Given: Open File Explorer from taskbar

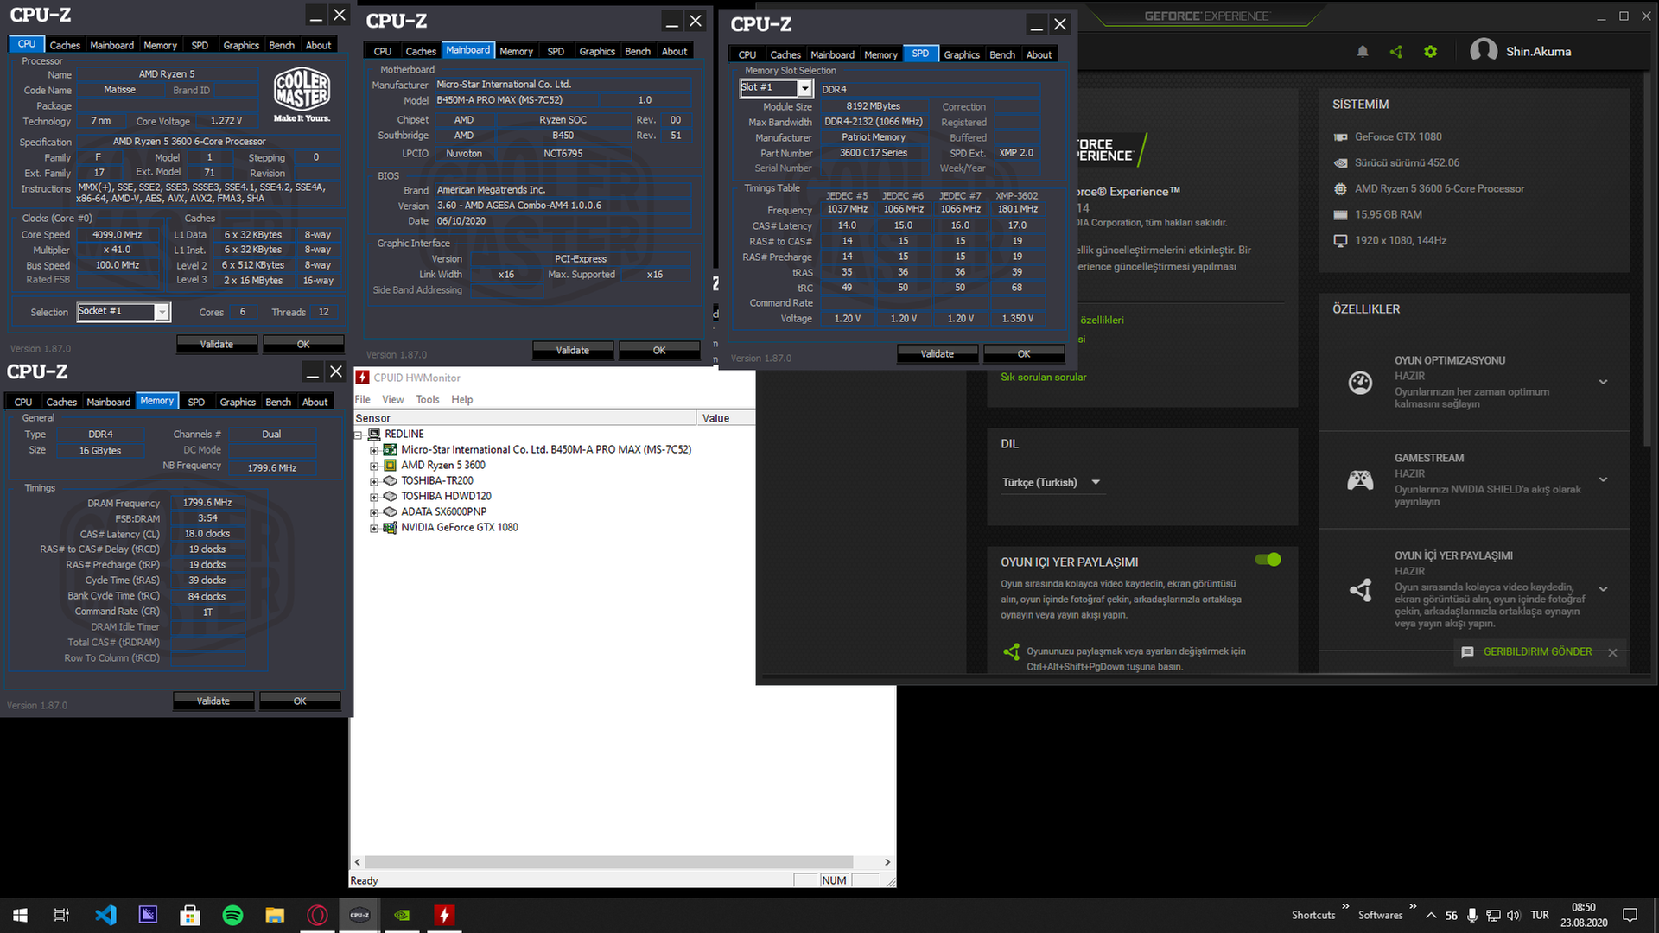Looking at the screenshot, I should point(275,915).
